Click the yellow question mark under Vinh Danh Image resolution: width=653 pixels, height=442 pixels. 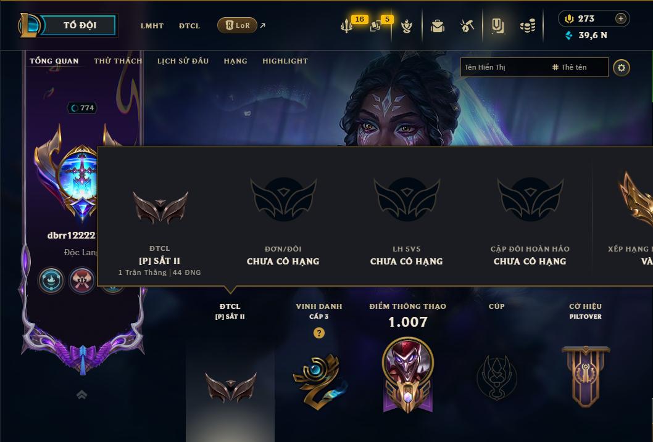tap(319, 333)
